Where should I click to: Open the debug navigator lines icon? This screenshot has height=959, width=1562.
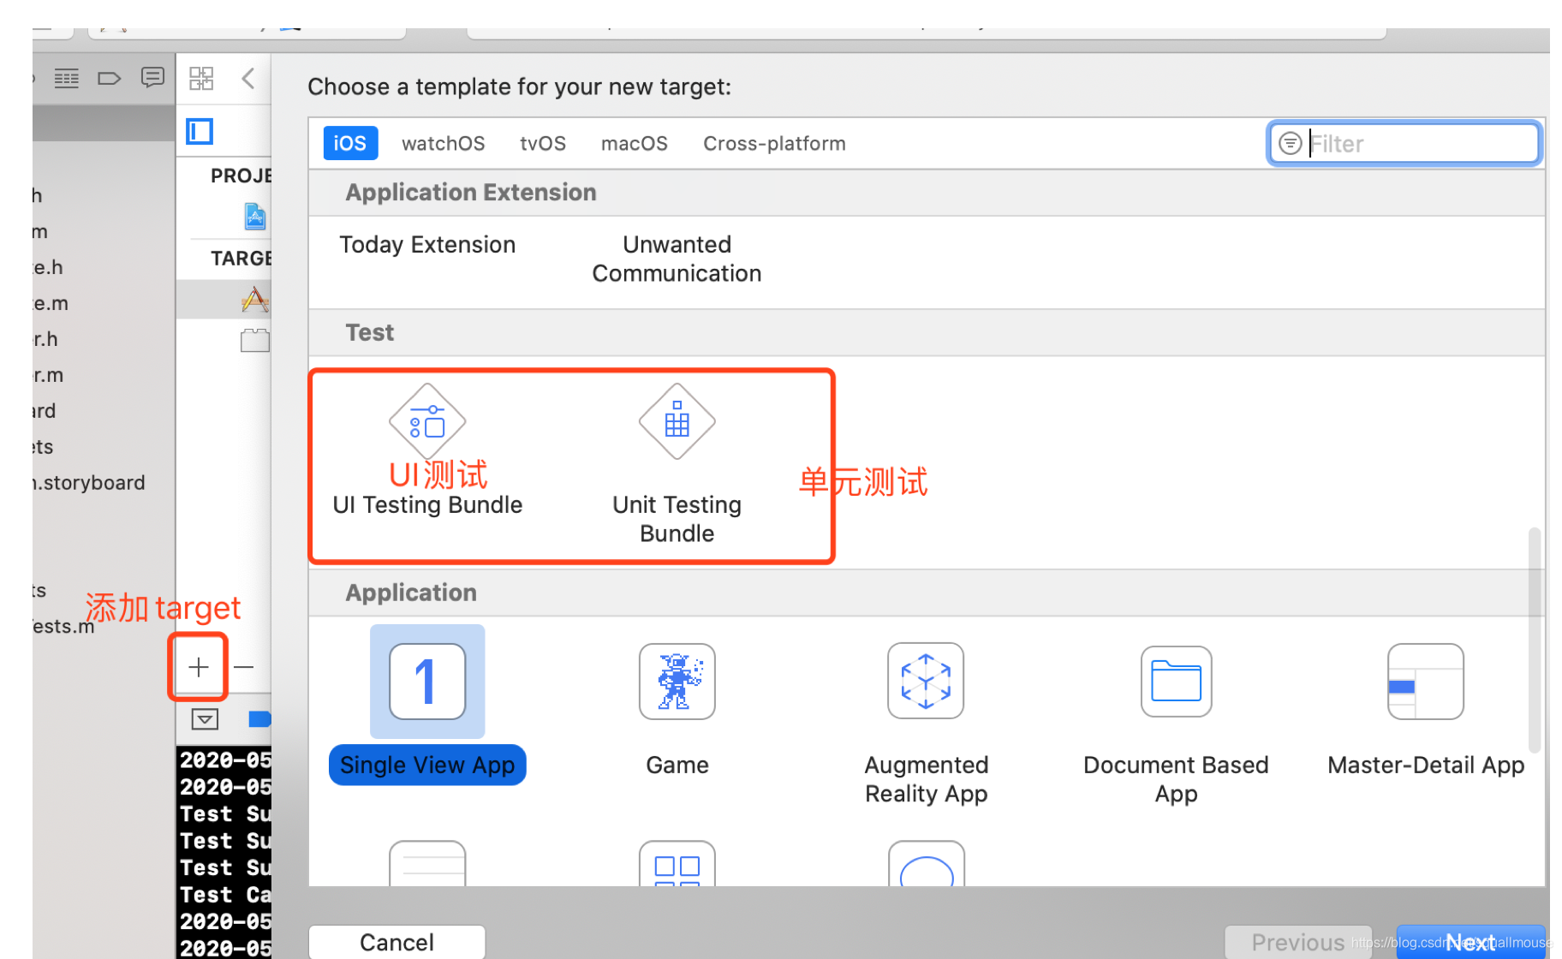point(67,79)
